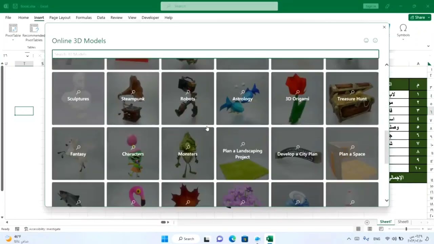Click the Sign in button

pyautogui.click(x=371, y=6)
